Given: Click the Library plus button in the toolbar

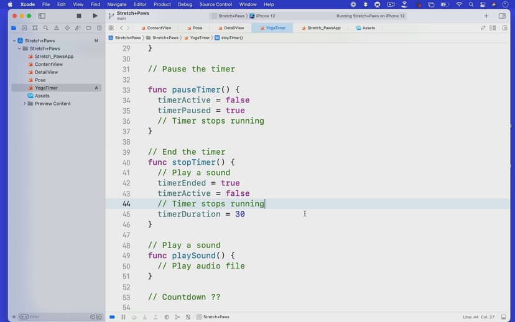Looking at the screenshot, I should [486, 16].
